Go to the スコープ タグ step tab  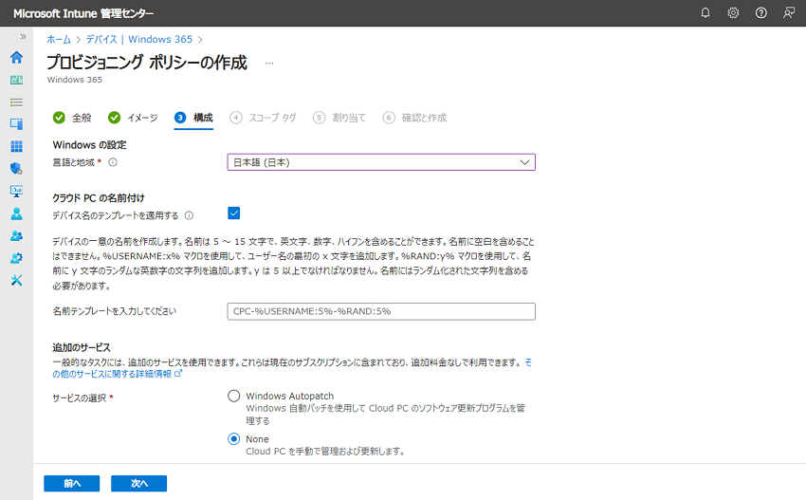pos(264,118)
